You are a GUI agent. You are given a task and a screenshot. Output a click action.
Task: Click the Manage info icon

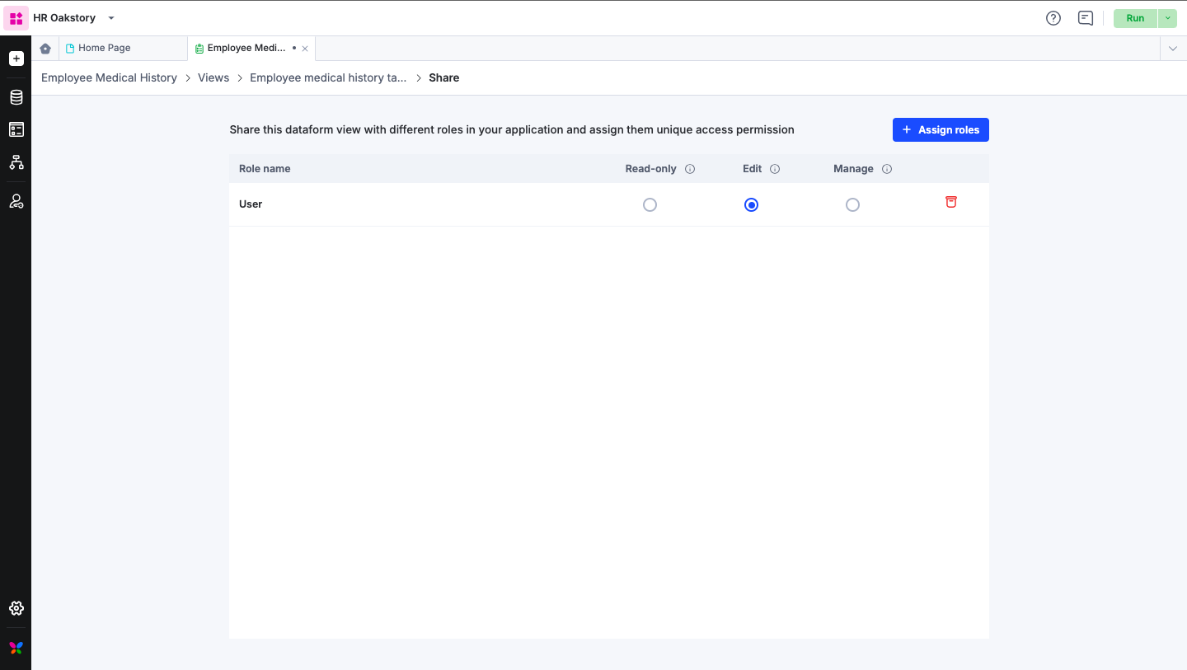tap(887, 169)
